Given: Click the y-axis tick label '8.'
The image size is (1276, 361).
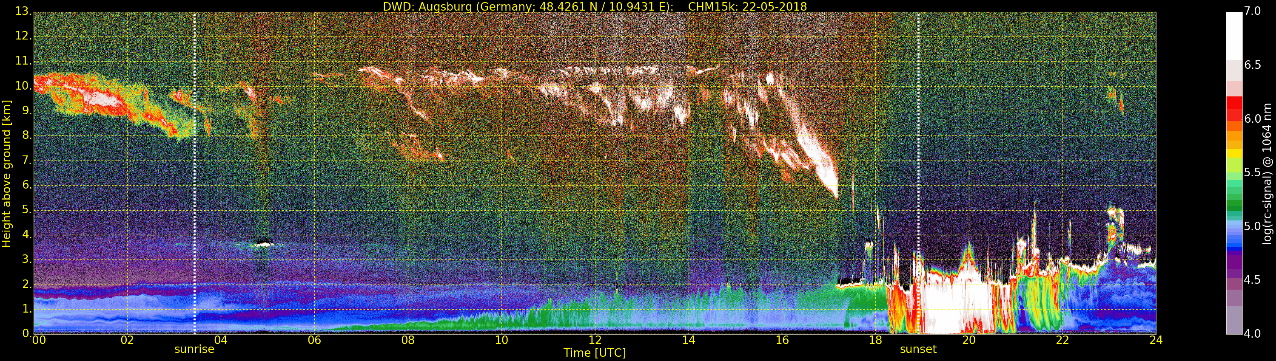Looking at the screenshot, I should (x=27, y=135).
